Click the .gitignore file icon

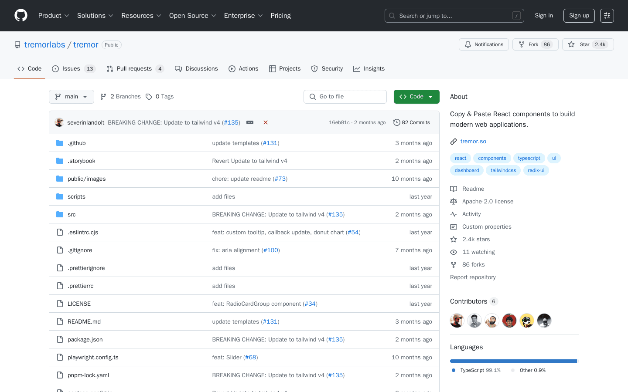60,250
